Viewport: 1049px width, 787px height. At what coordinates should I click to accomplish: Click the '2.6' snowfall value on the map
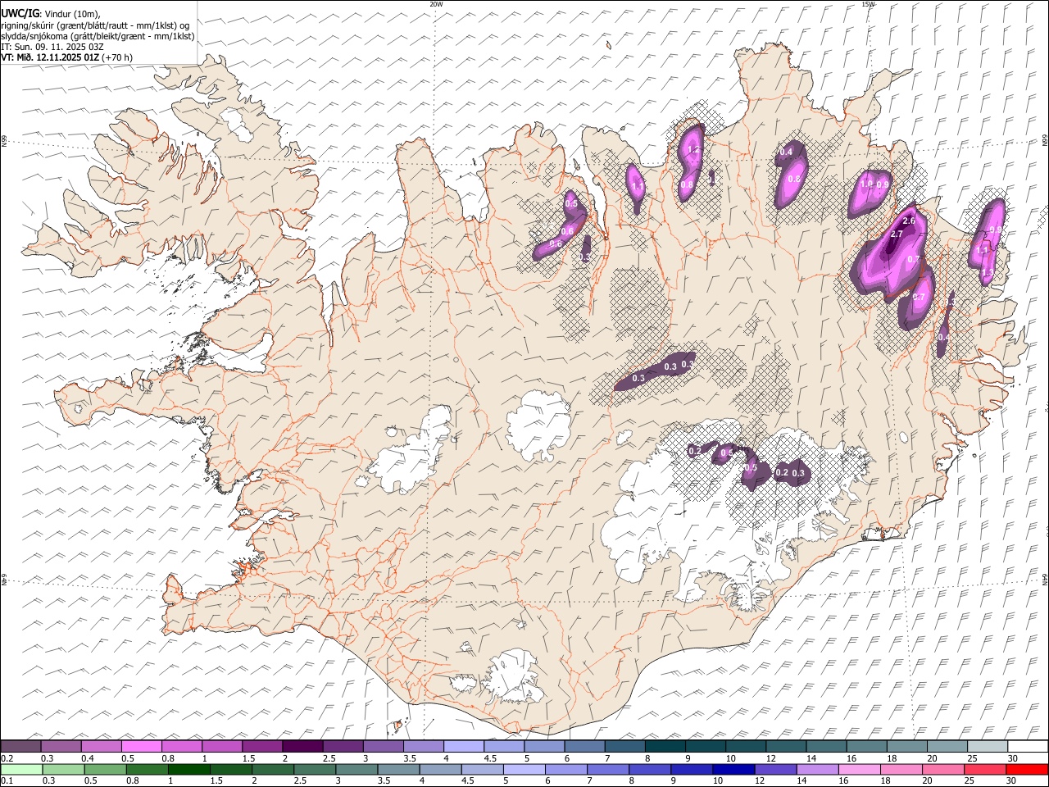(908, 221)
